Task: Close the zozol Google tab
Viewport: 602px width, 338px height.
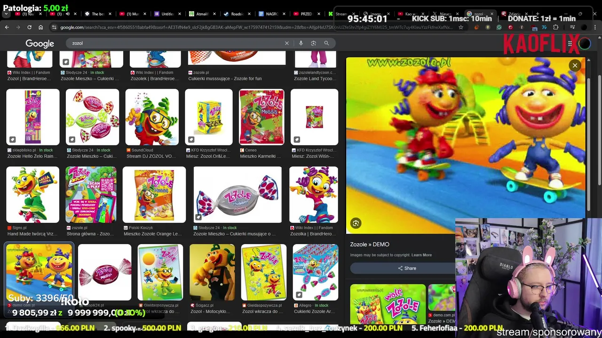Action: coord(493,14)
